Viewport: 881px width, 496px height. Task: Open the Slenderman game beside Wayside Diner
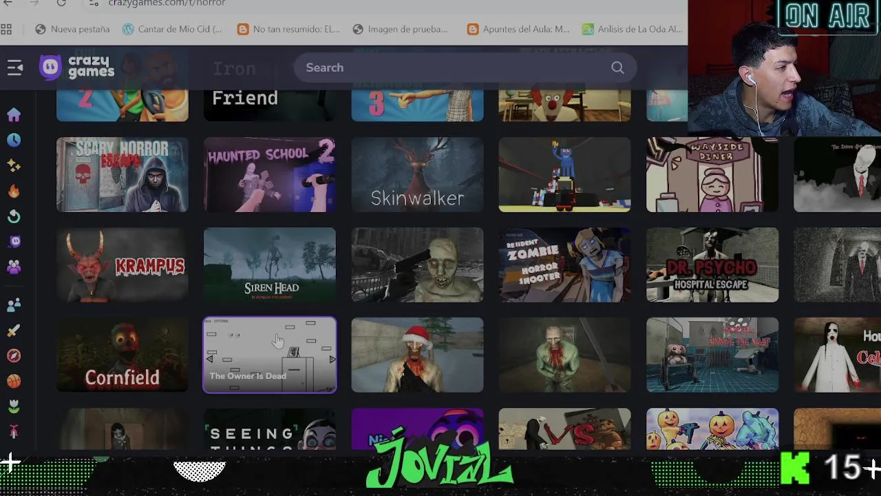coord(837,174)
